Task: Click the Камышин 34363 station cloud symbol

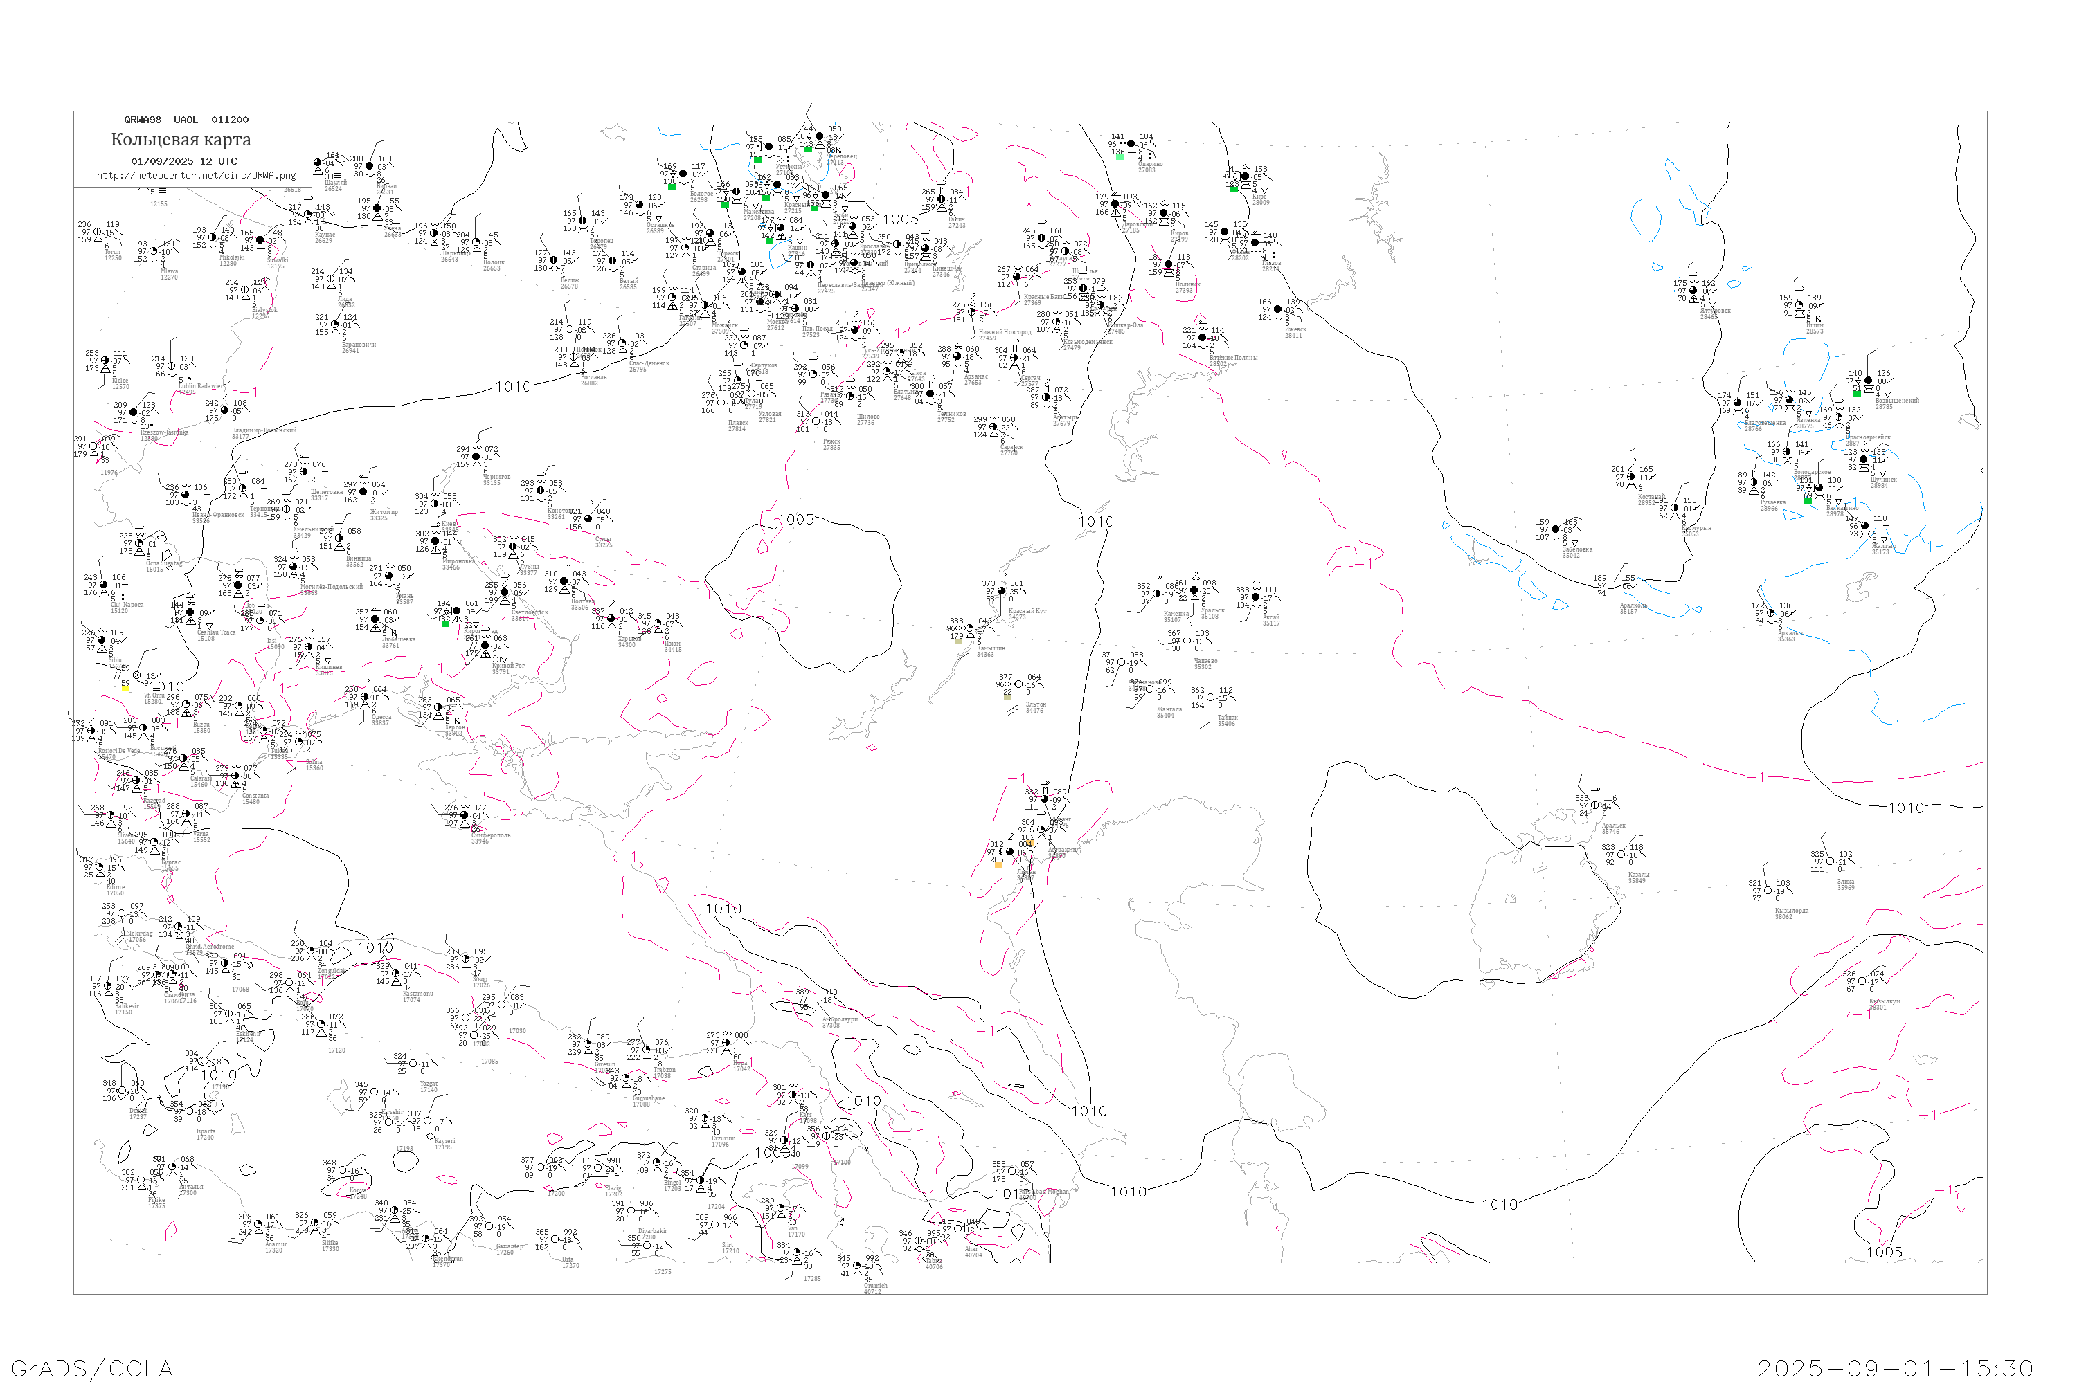Action: [x=970, y=628]
